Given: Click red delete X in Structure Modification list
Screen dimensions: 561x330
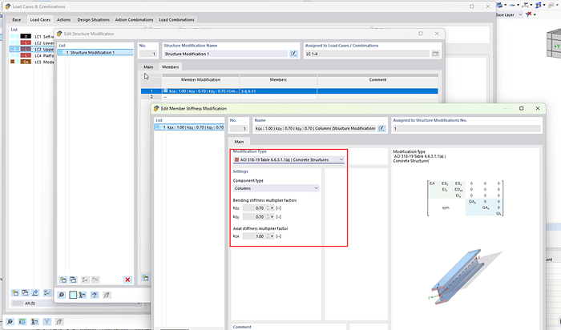Looking at the screenshot, I should pyautogui.click(x=127, y=279).
